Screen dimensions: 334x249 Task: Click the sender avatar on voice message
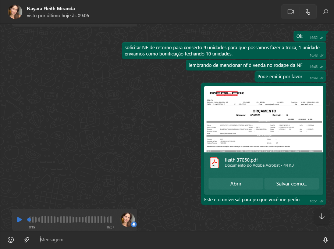pos(127,219)
